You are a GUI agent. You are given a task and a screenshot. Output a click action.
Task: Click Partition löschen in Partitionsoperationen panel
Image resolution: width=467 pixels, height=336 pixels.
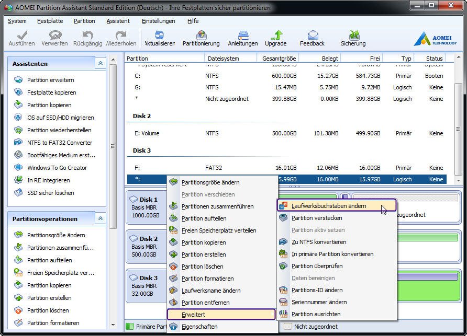48,310
